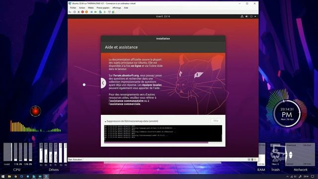Click the lock status icon in VM status bar
318x179 pixels.
[x=252, y=160]
